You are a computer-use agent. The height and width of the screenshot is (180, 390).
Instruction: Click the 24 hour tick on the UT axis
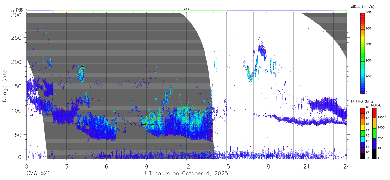[x=347, y=166]
